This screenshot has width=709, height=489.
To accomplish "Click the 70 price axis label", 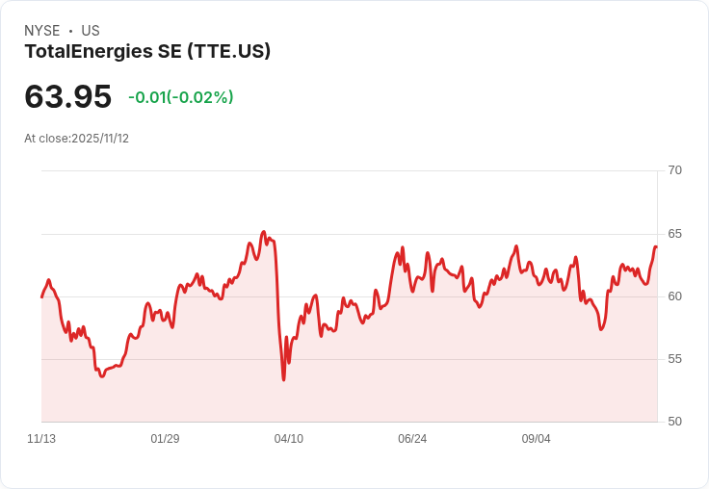I will pyautogui.click(x=674, y=170).
